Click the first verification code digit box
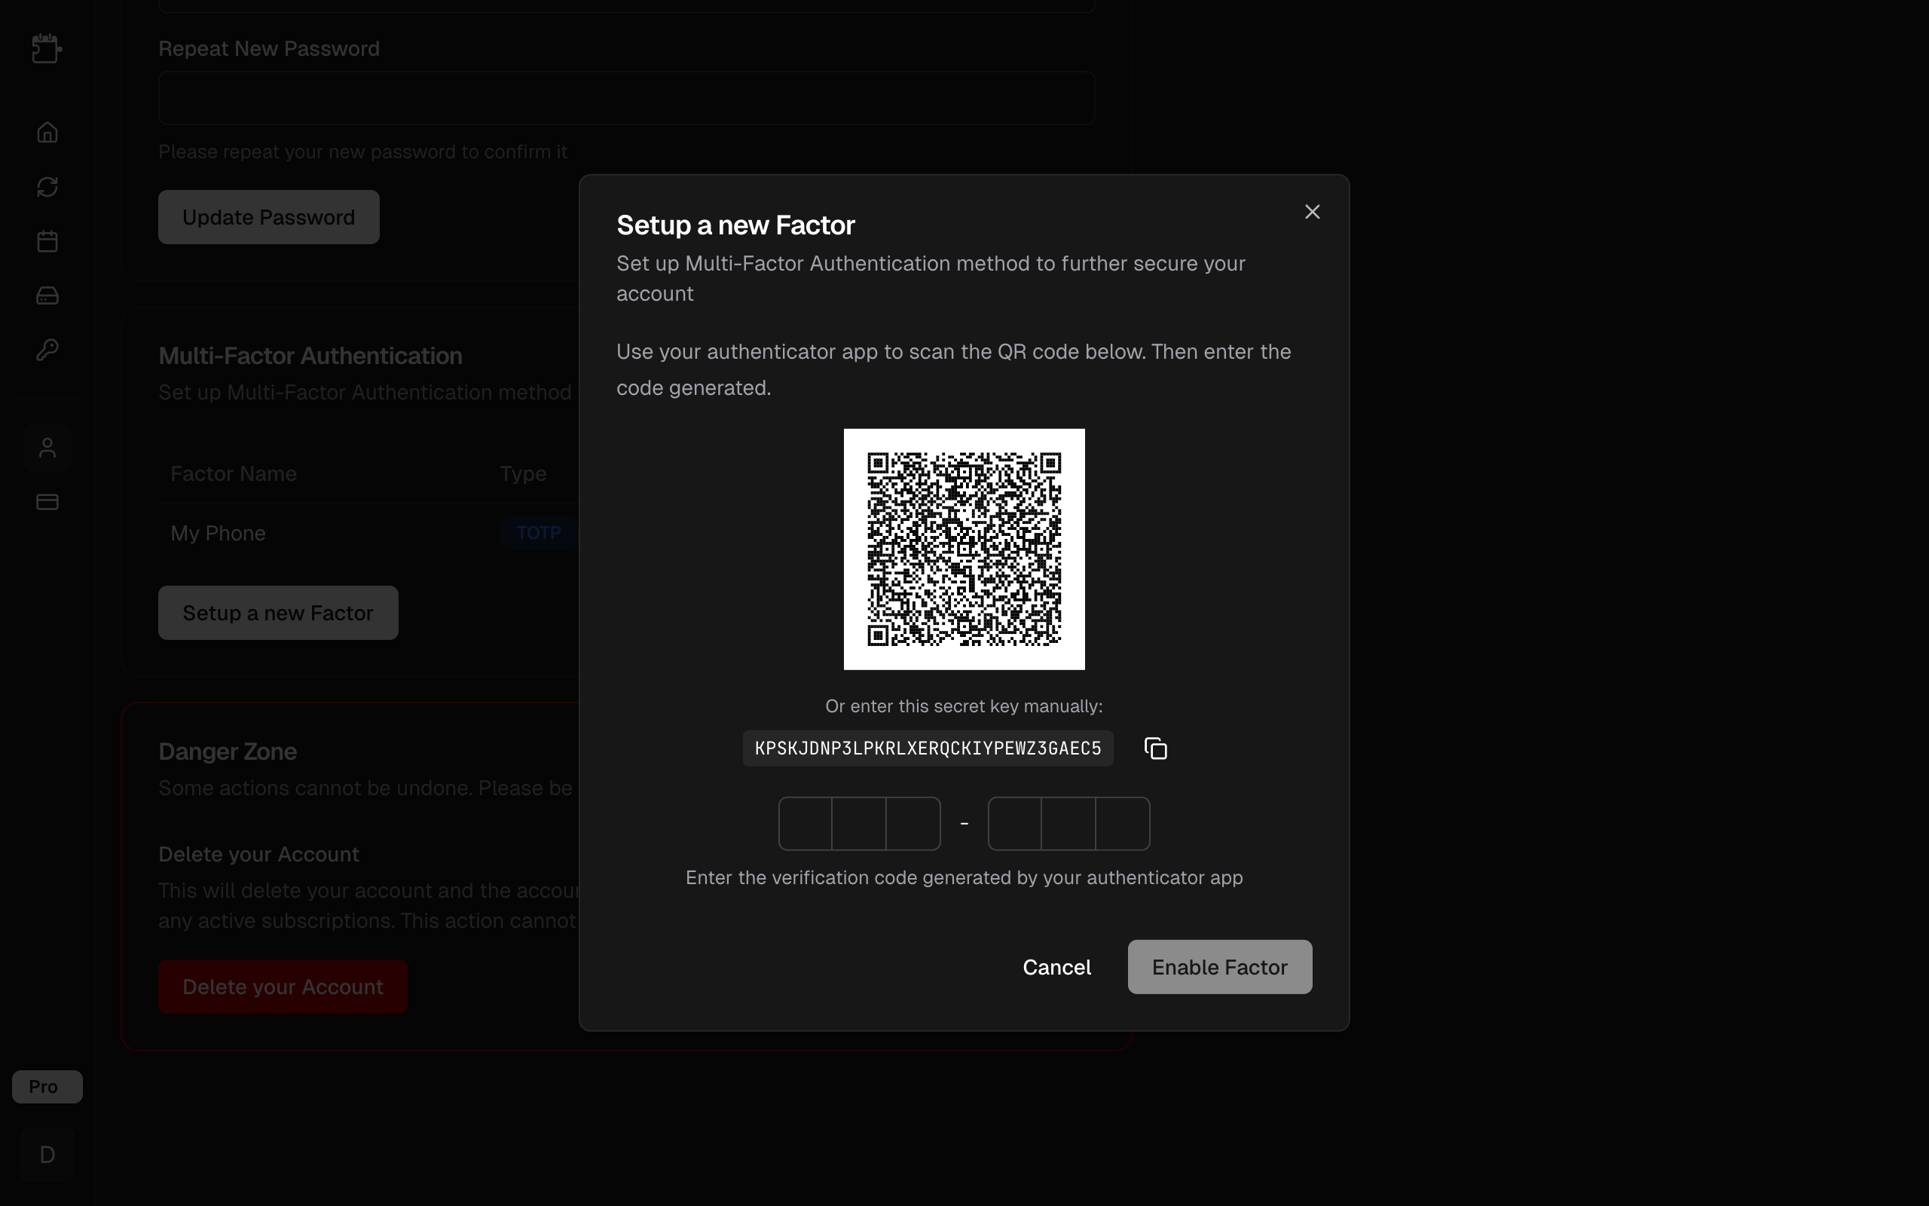 pos(805,823)
